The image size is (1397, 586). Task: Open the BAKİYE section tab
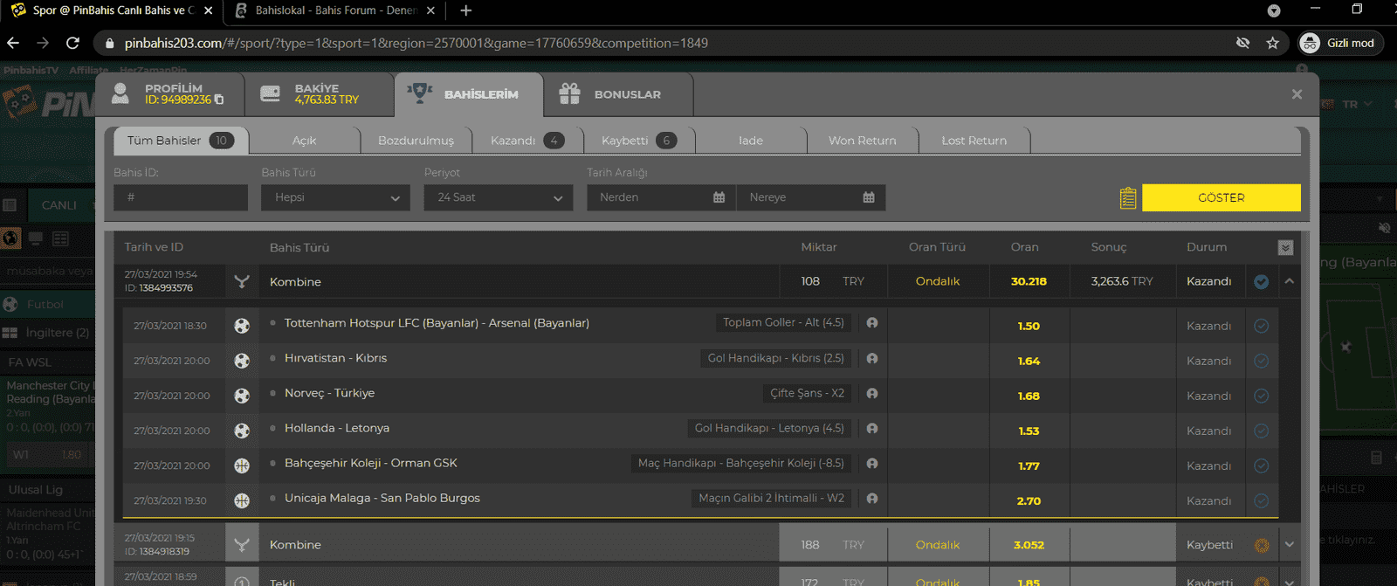click(319, 94)
